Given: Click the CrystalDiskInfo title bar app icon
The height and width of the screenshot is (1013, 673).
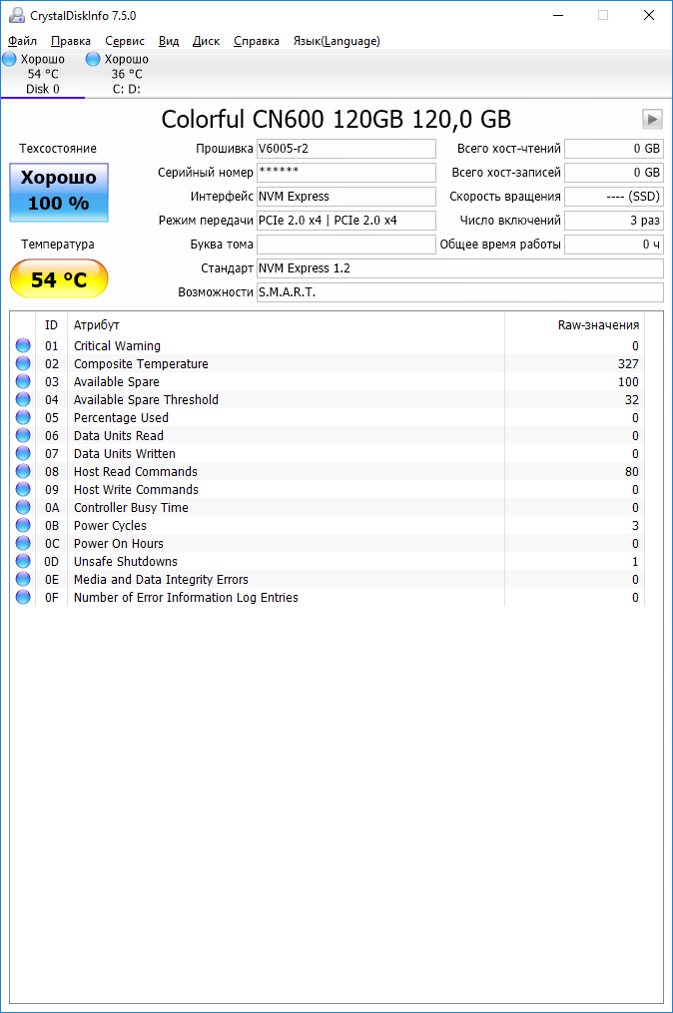Looking at the screenshot, I should 17,15.
